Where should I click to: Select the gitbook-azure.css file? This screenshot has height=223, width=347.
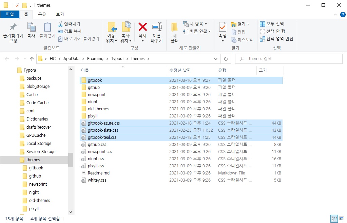tap(181, 123)
